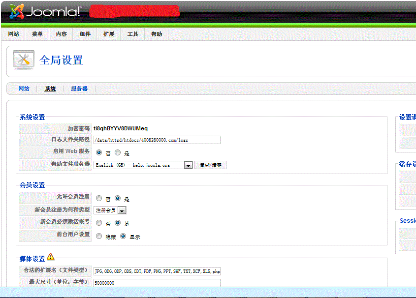Open the 帮助 menu
This screenshot has height=298, width=416.
tap(157, 34)
